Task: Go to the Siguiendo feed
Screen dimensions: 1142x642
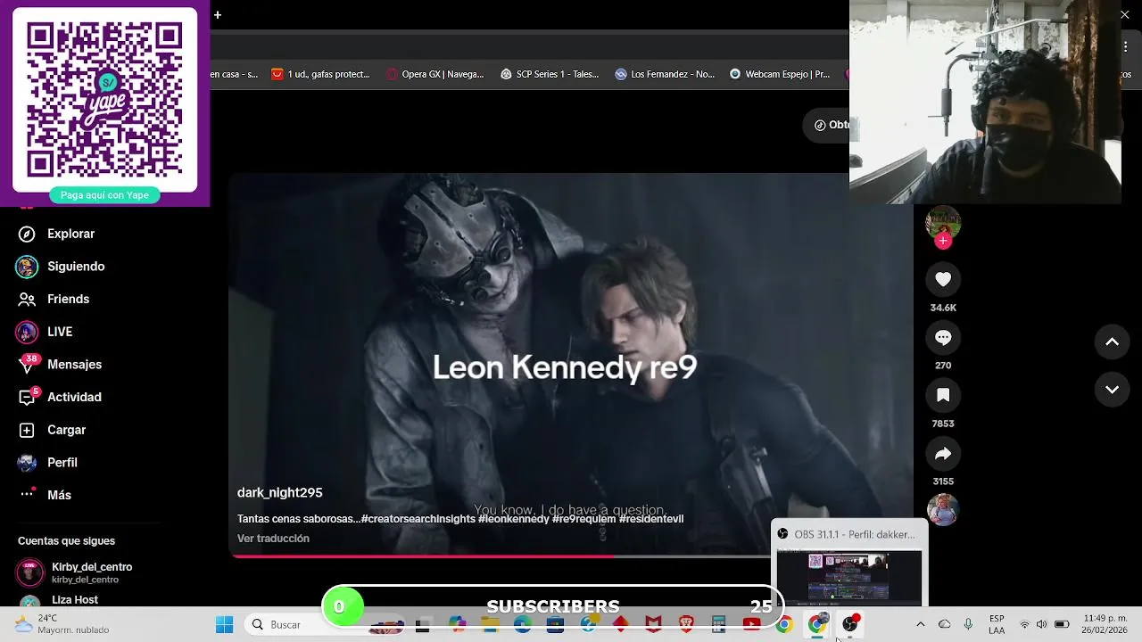Action: point(62,267)
